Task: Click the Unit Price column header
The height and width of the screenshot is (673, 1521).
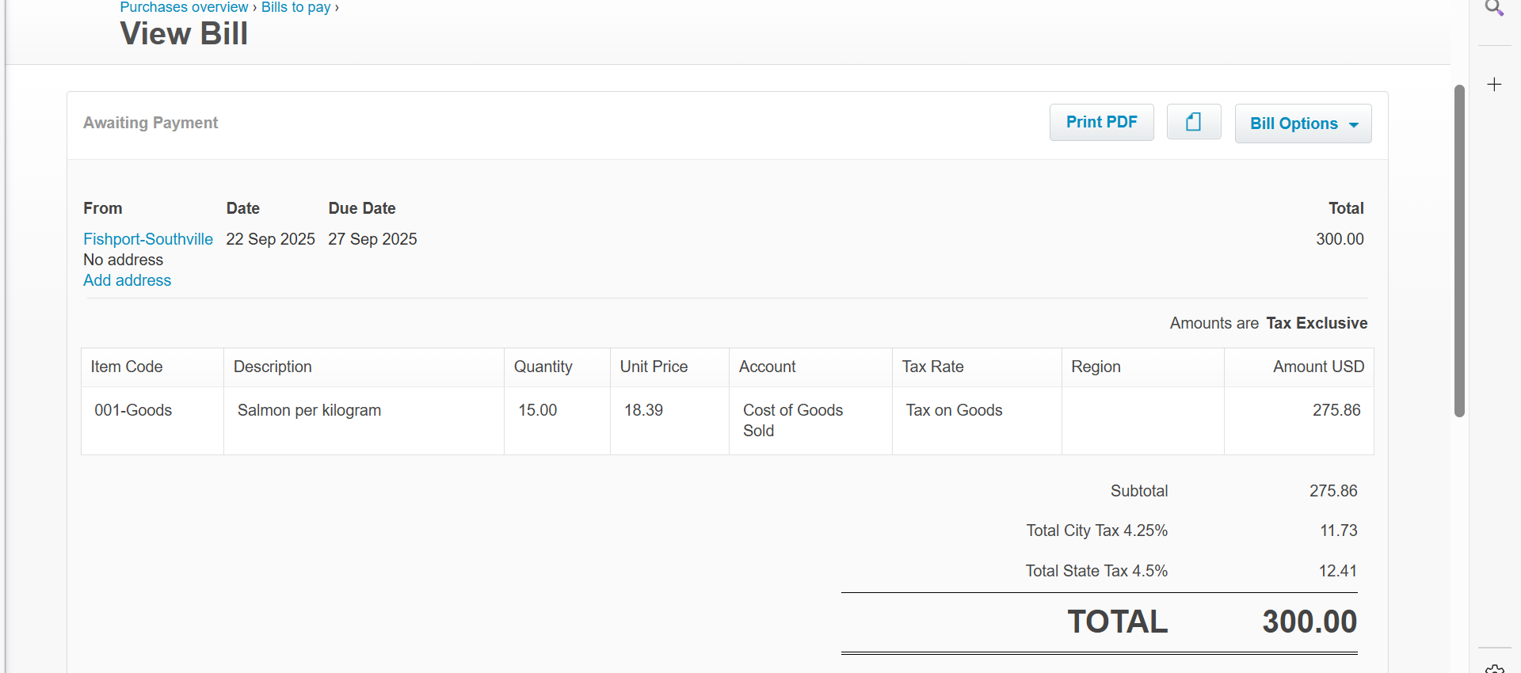Action: 654,367
